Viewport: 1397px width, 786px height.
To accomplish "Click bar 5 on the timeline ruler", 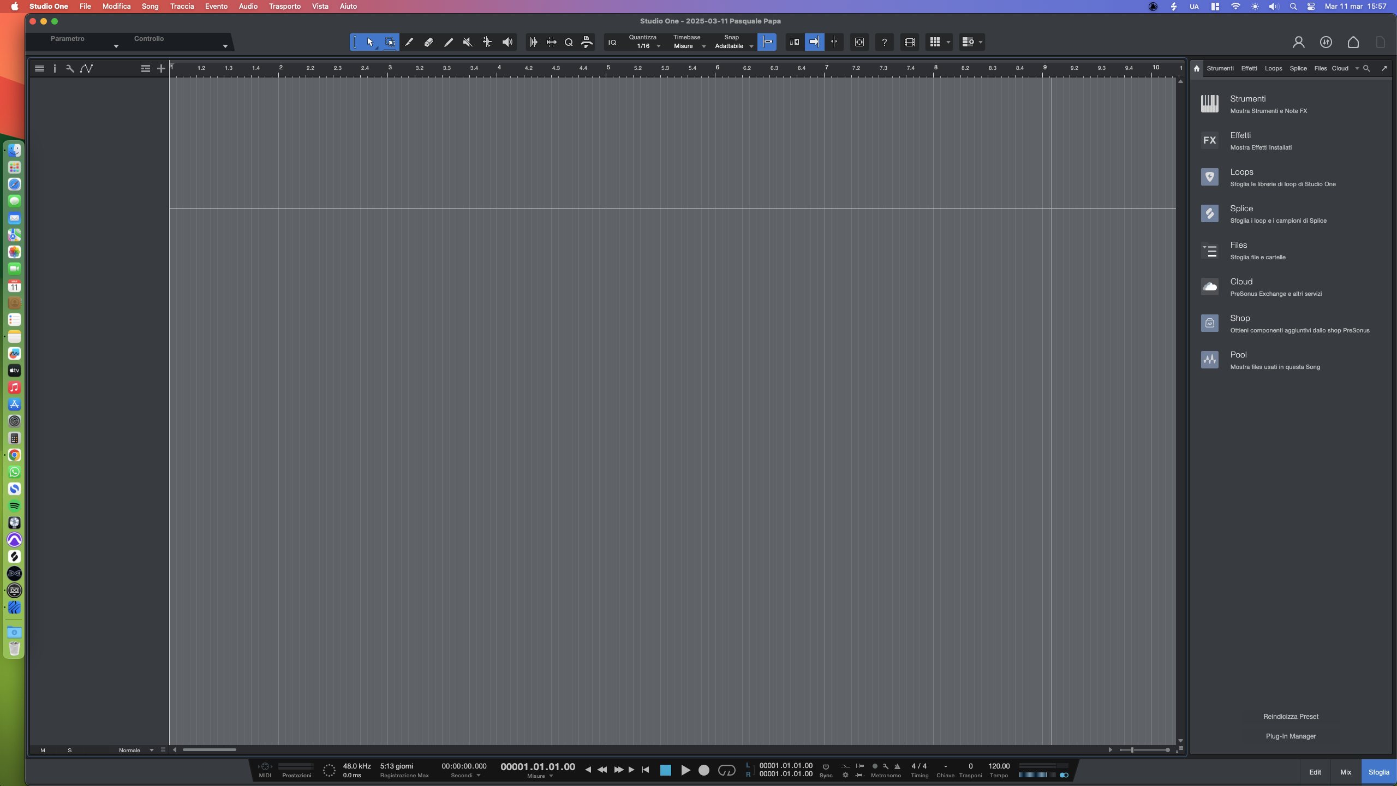I will click(x=608, y=68).
